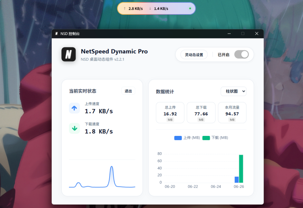
Task: Click the 06-26 axis label
Action: click(x=239, y=187)
